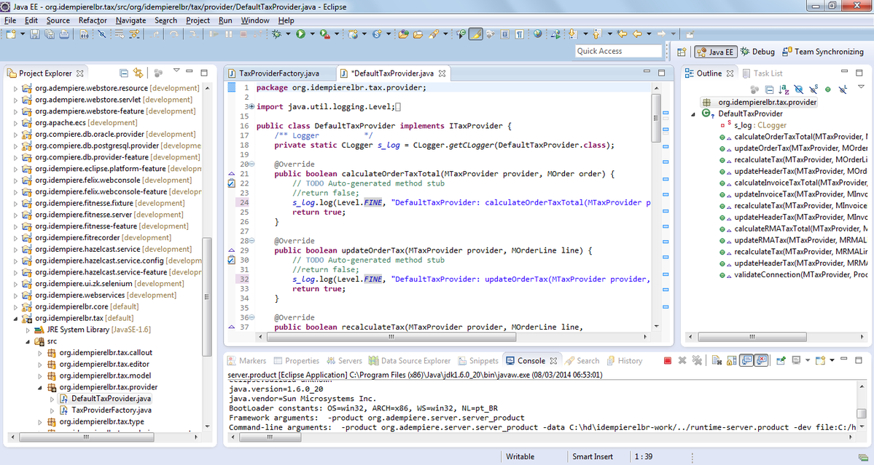Open the Team Synchronizing perspective

[822, 52]
